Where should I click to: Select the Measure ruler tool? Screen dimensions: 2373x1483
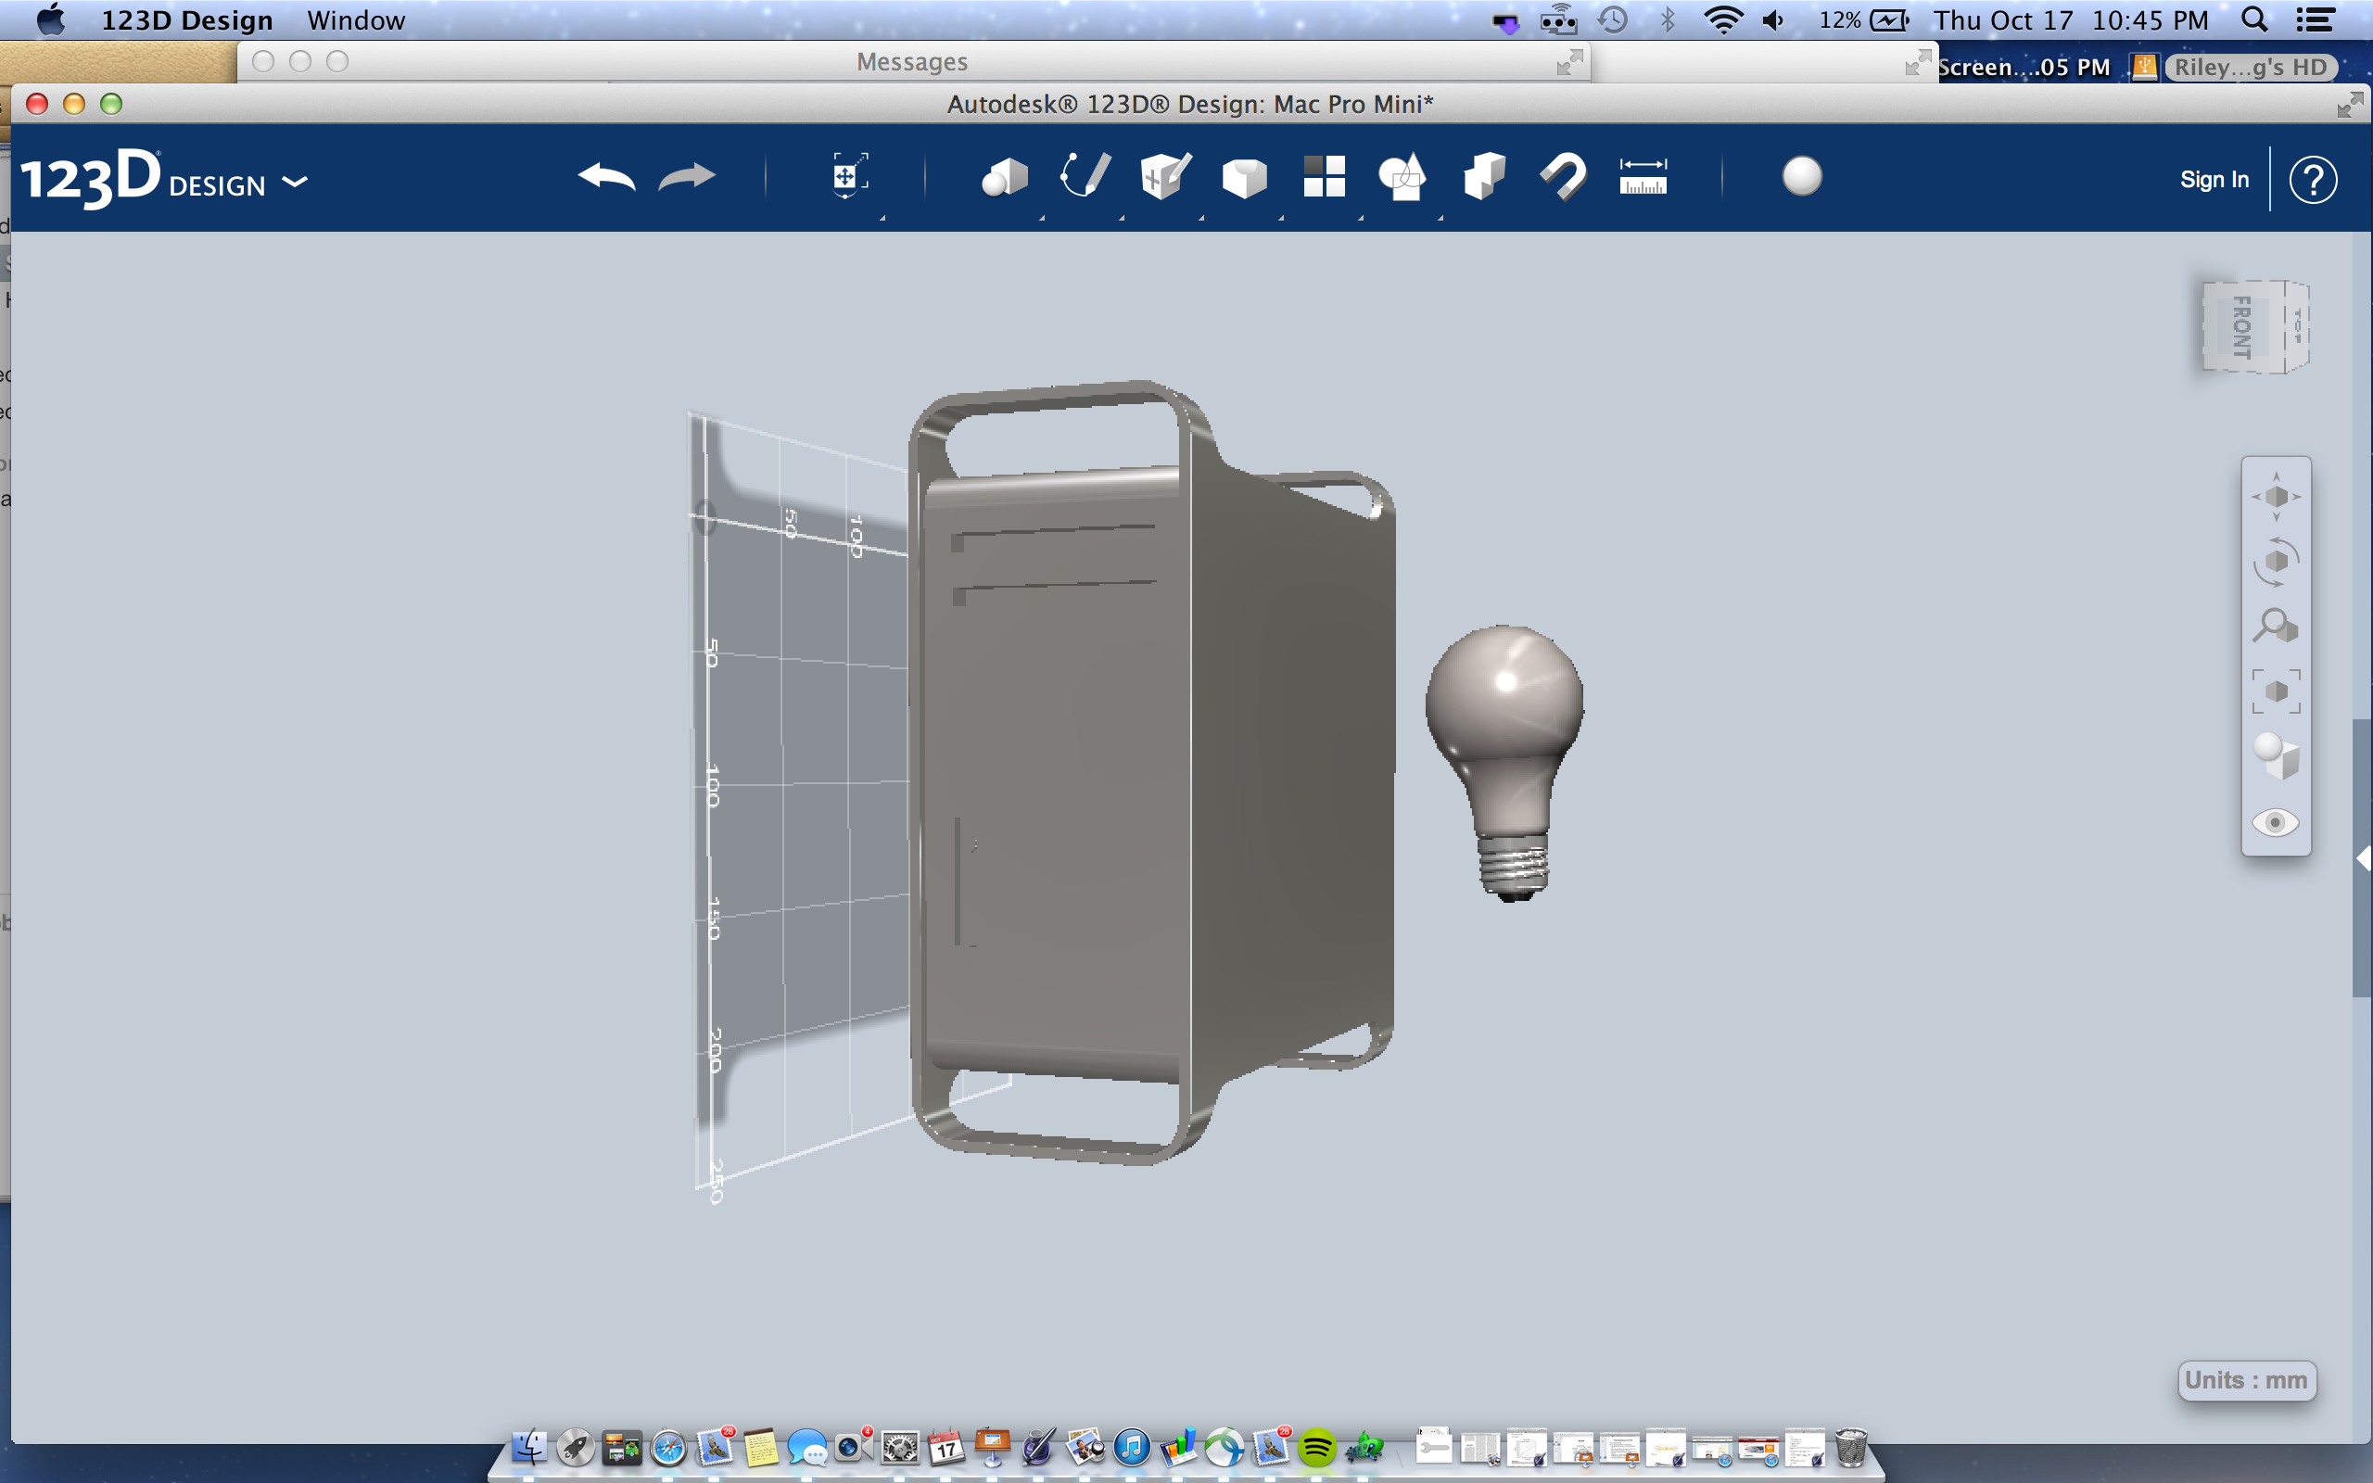[x=1645, y=176]
